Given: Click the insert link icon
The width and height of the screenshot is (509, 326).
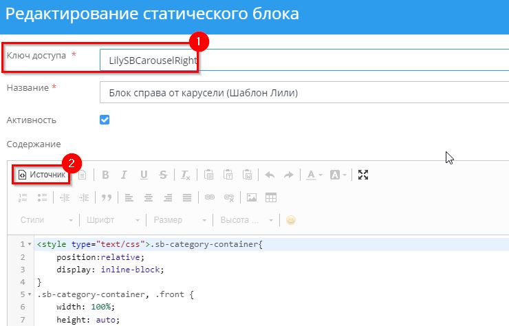Looking at the screenshot, I should point(210,197).
